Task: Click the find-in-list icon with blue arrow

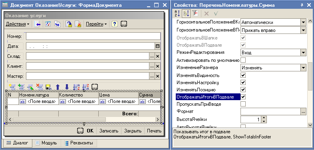Action: point(37,24)
